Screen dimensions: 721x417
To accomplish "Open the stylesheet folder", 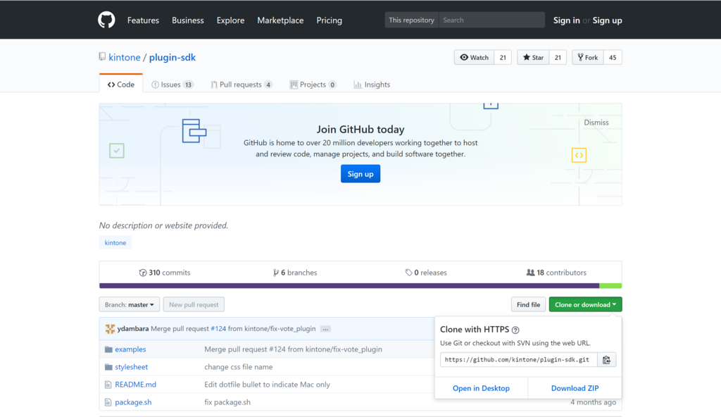I will (x=132, y=367).
